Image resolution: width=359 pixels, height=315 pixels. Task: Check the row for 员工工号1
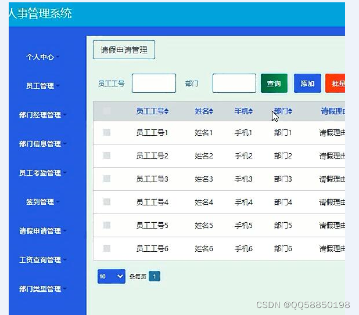107,132
